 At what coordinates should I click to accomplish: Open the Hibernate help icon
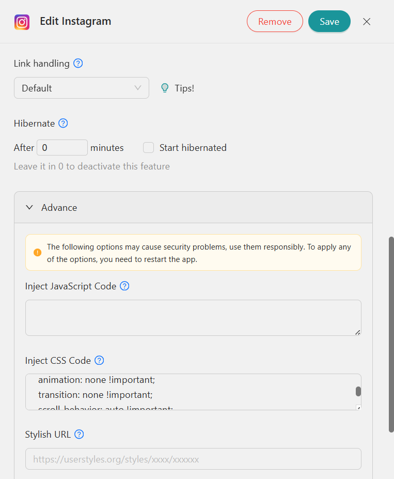coord(63,123)
